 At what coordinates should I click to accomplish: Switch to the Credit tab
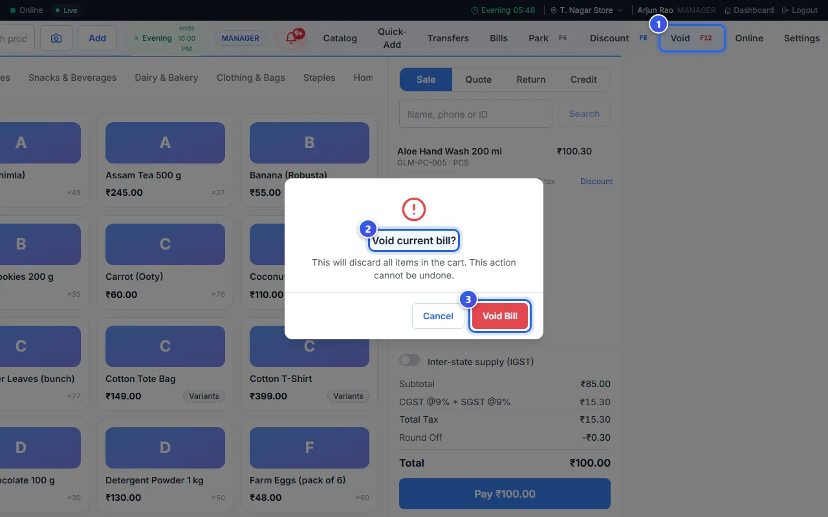coord(583,79)
